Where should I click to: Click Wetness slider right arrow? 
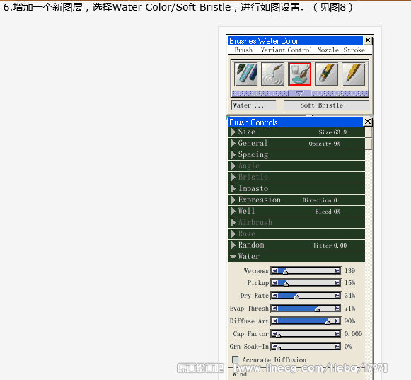coord(337,270)
